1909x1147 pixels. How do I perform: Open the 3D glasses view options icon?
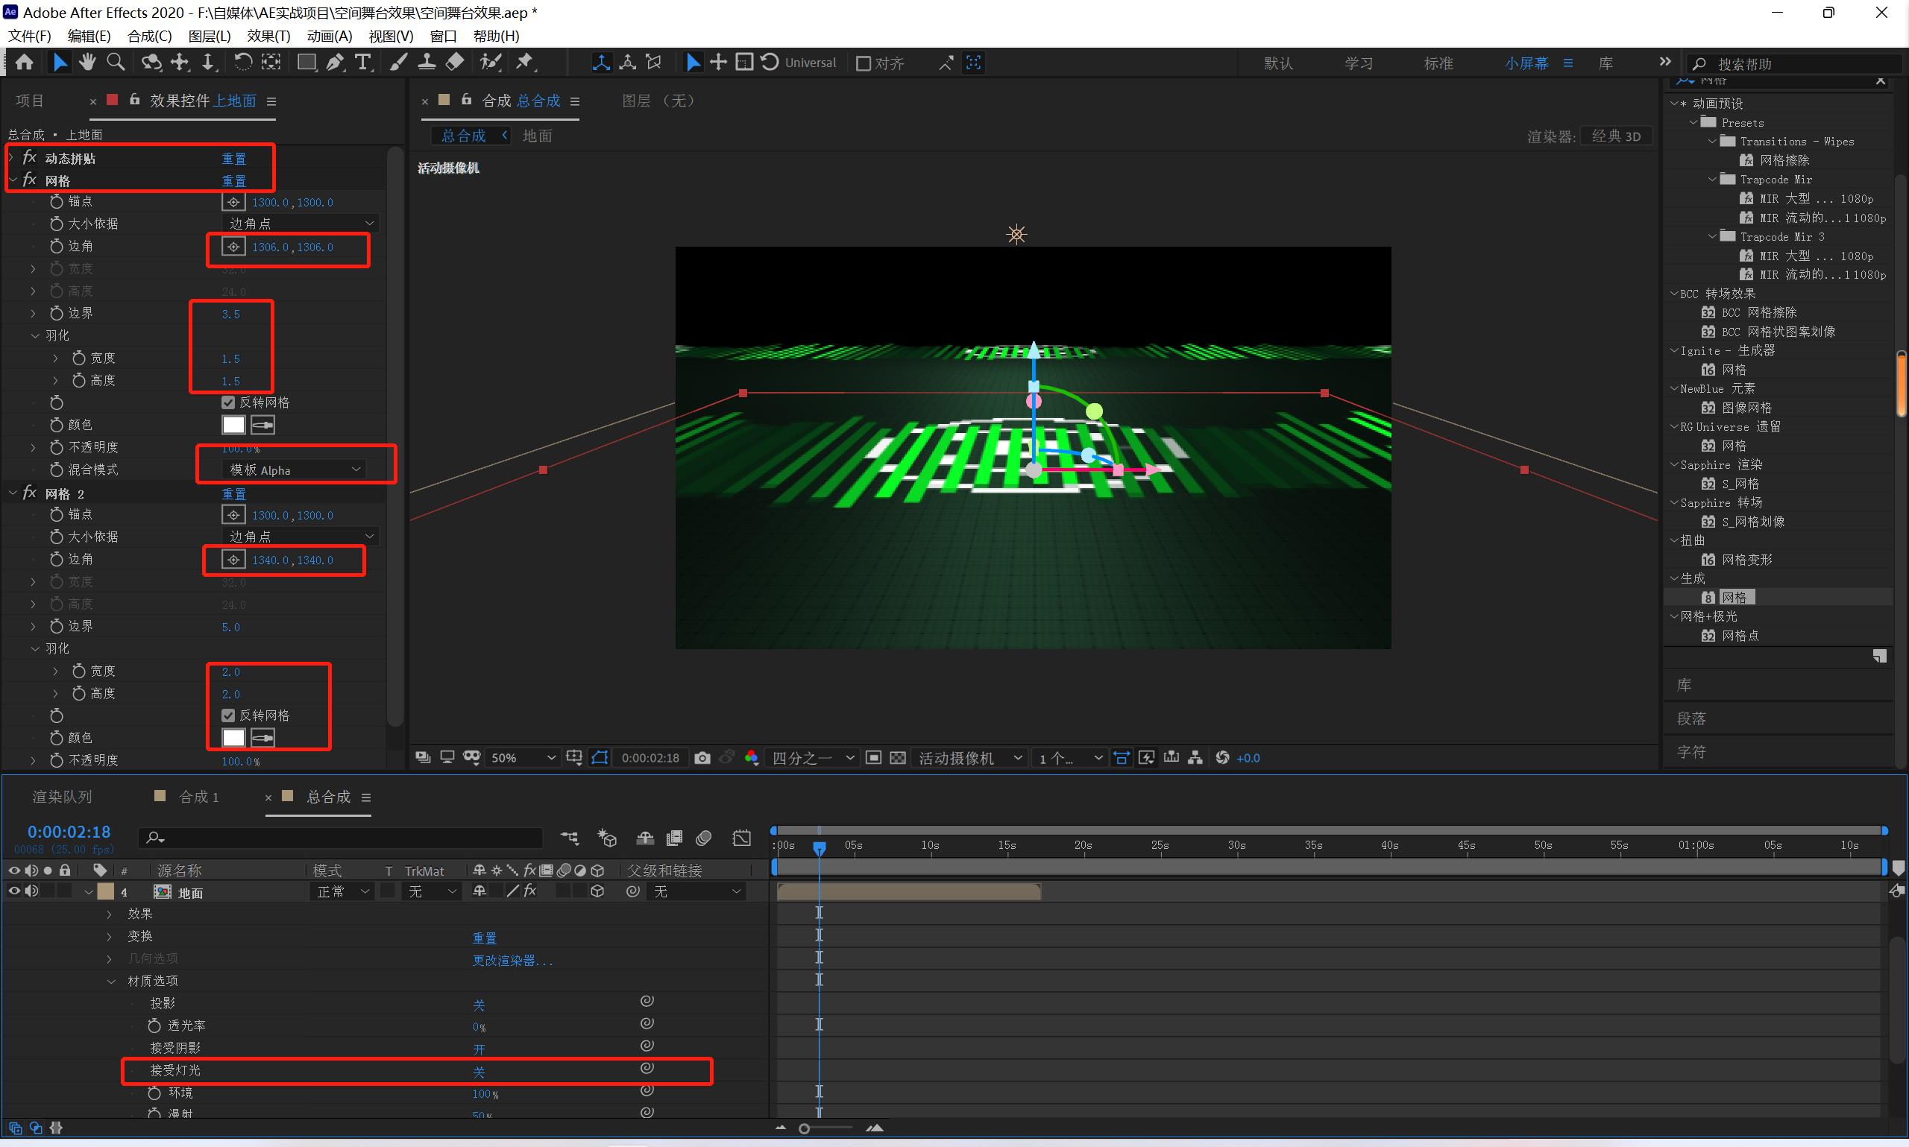pyautogui.click(x=471, y=758)
